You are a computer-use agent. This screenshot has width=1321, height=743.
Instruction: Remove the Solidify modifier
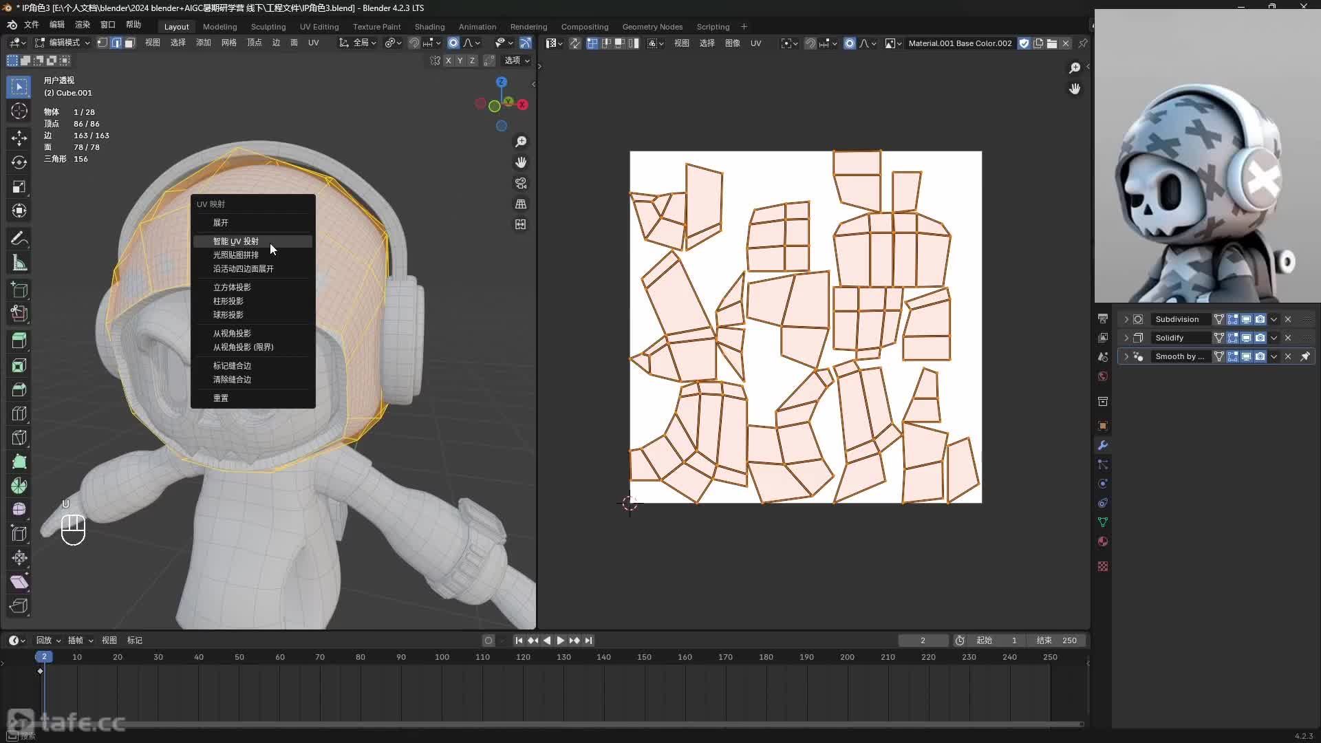pos(1288,338)
